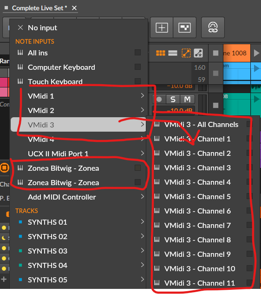The height and width of the screenshot is (294, 261).
Task: Open the Add MIDI Controller submenu
Action: tap(78, 197)
